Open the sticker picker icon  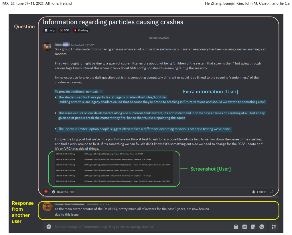(253, 227)
